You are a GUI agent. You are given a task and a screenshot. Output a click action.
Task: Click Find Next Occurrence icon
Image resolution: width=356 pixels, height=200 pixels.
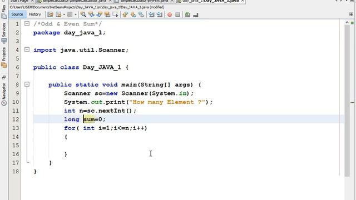[x=100, y=14]
